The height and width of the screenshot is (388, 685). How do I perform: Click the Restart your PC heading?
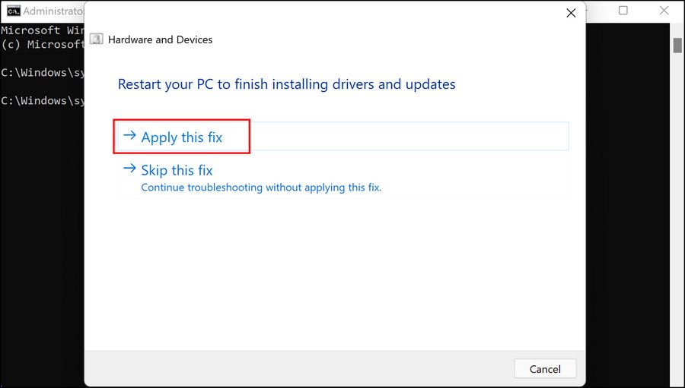(286, 84)
